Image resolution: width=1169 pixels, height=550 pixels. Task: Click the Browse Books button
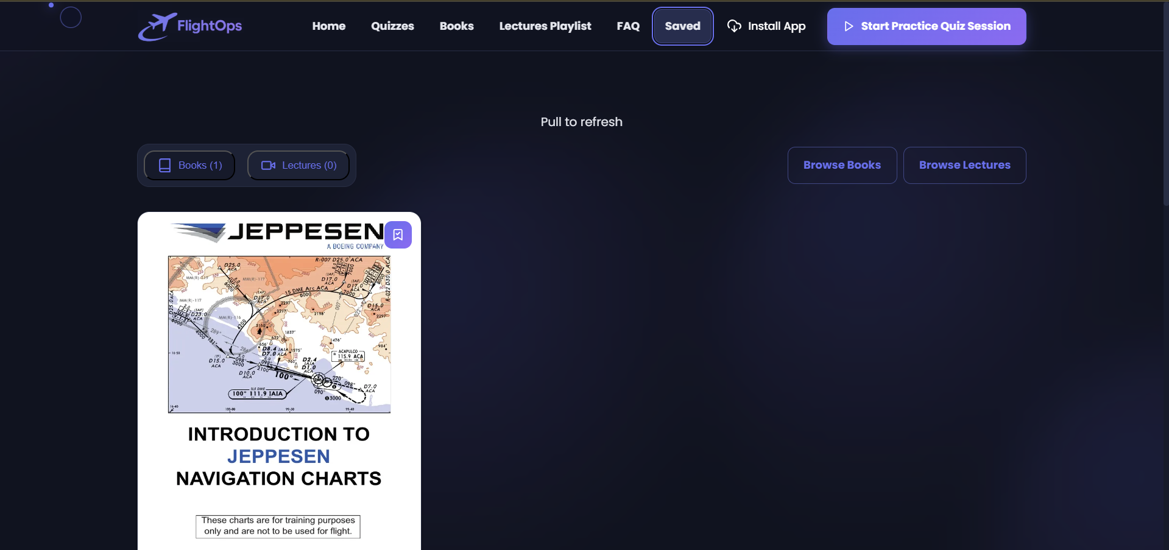(x=841, y=165)
